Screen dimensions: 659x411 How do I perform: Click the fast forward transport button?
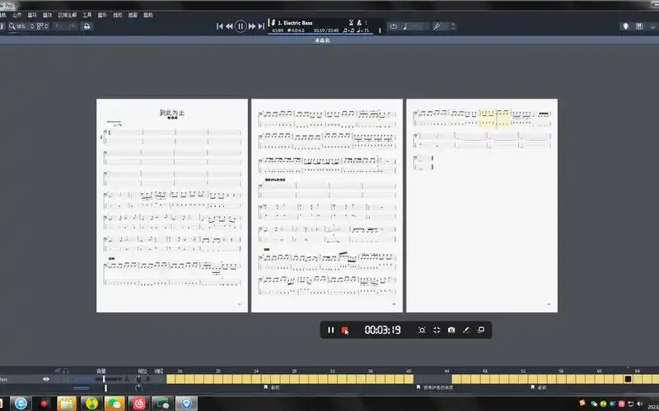click(x=251, y=26)
